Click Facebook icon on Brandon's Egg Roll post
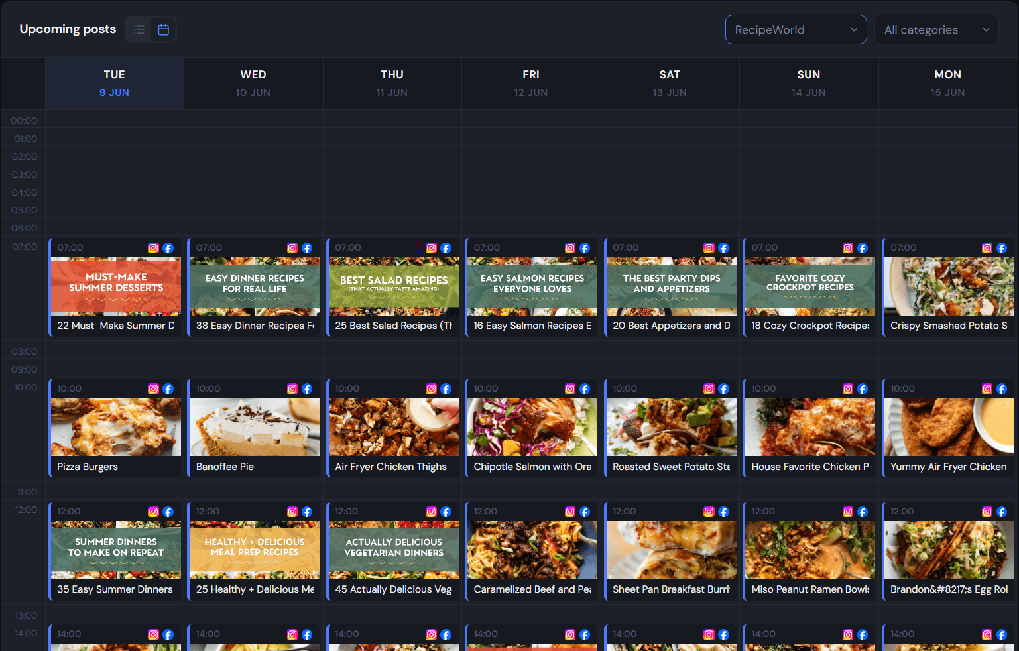Image resolution: width=1019 pixels, height=651 pixels. tap(1002, 512)
